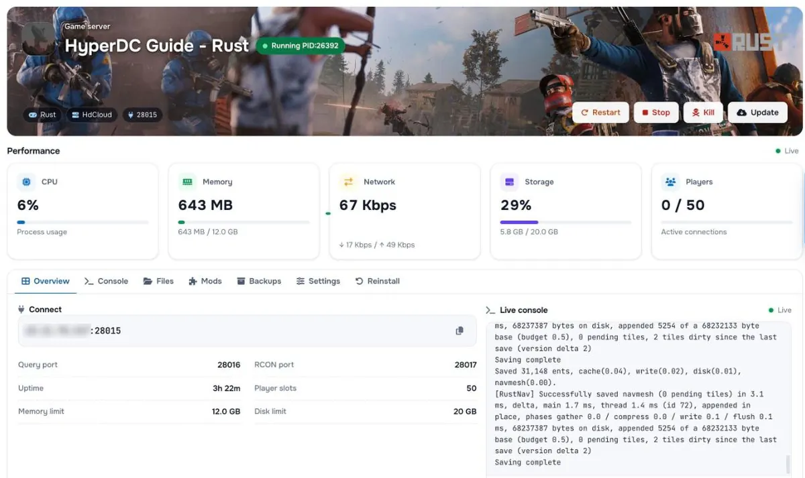The height and width of the screenshot is (478, 805).
Task: Click the Storage usage progress bar
Action: tap(566, 222)
